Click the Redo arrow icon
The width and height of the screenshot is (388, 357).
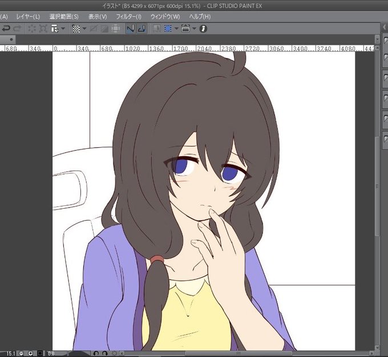(x=17, y=29)
